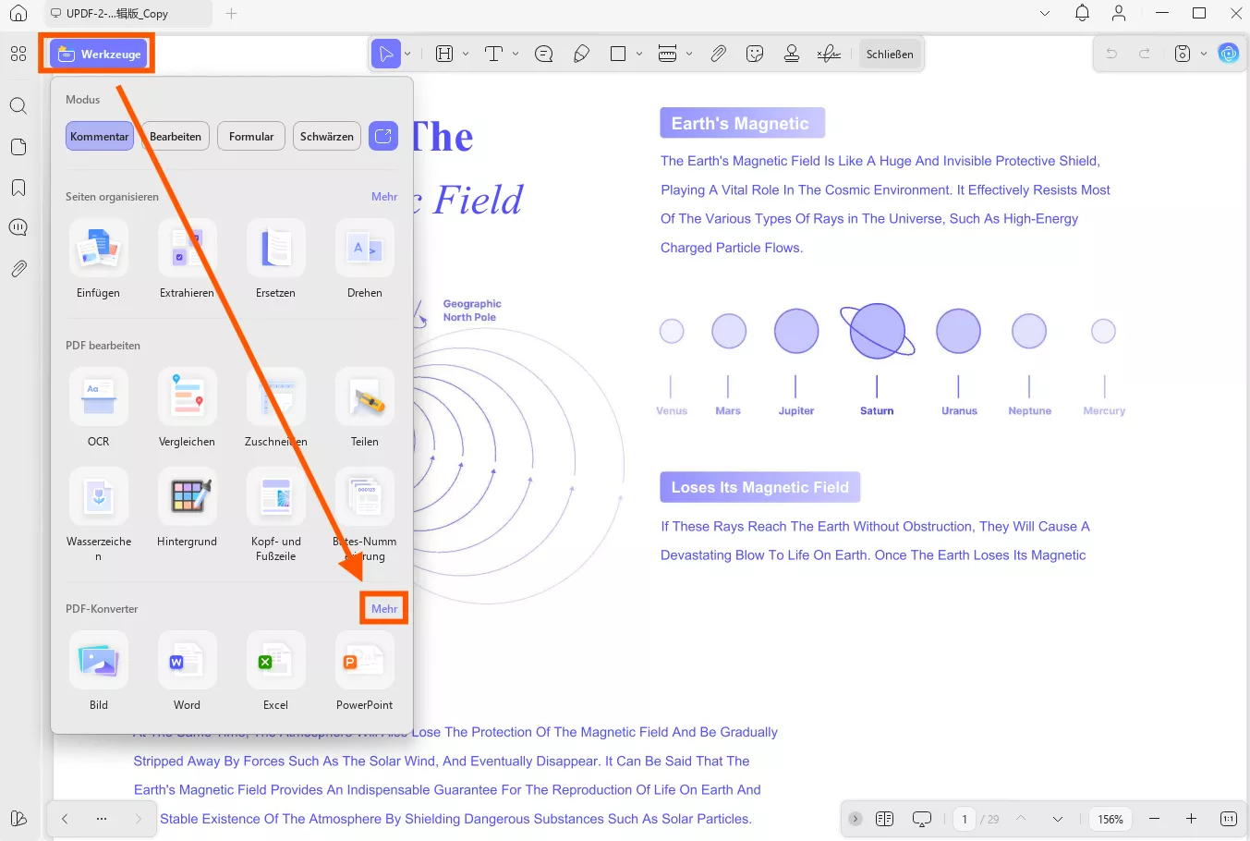Open Mehr under PDF-Konverter
1250x841 pixels.
(383, 608)
